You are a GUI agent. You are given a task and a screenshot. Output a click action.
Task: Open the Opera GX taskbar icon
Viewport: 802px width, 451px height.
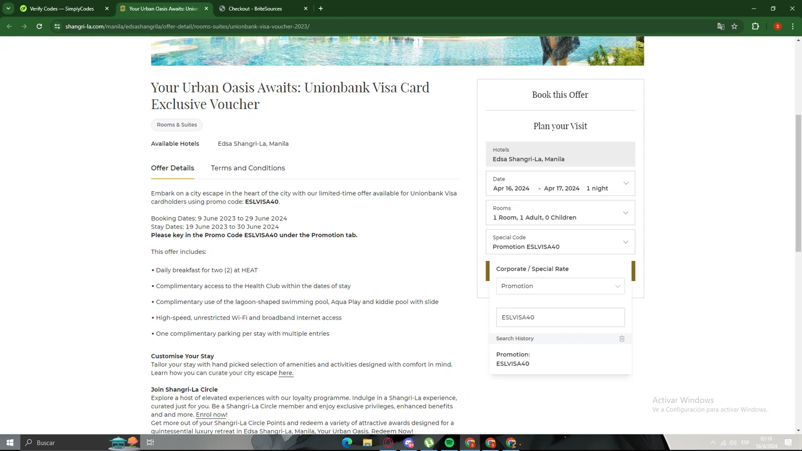point(388,442)
